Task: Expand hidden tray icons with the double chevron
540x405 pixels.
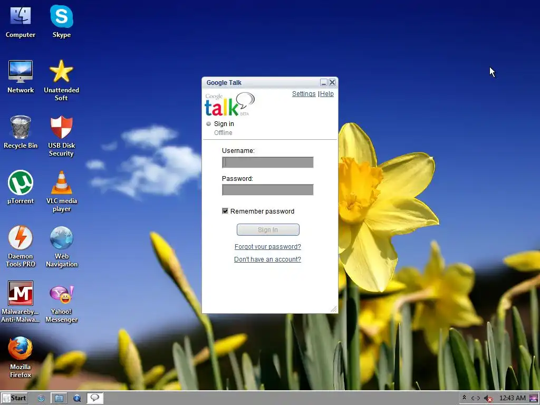Action: pyautogui.click(x=464, y=398)
